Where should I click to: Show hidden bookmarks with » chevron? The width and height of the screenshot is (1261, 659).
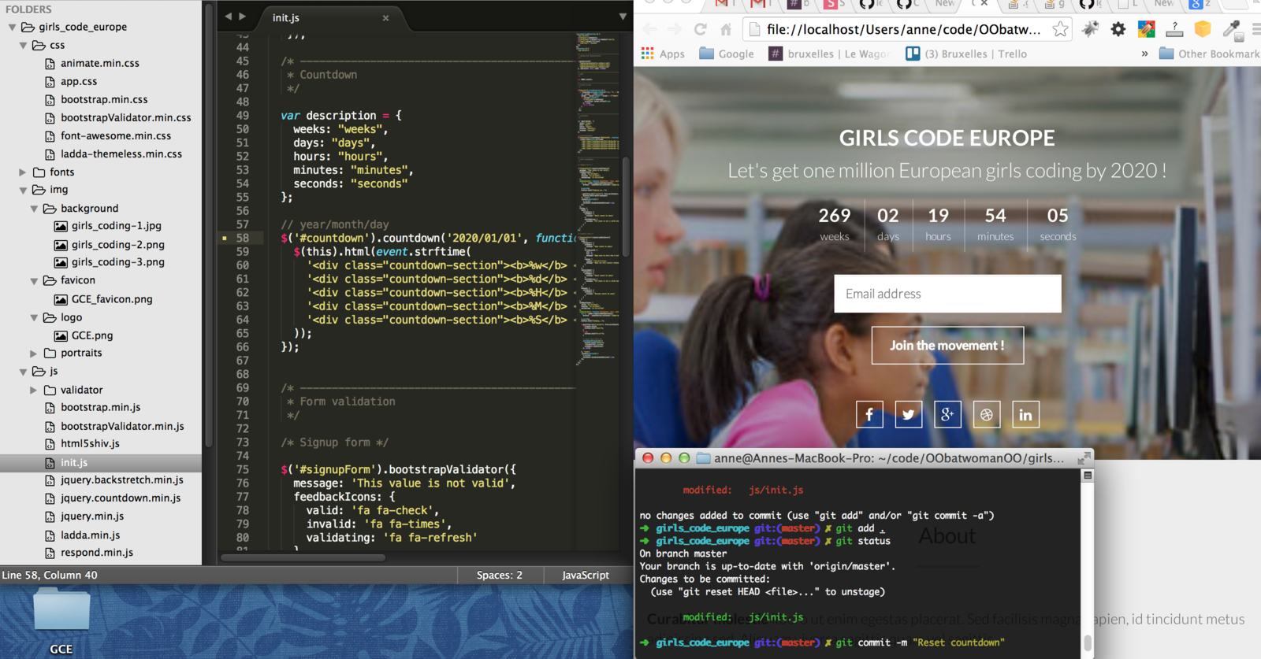tap(1144, 54)
